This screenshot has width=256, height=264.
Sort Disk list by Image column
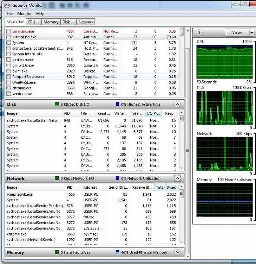coord(34,113)
